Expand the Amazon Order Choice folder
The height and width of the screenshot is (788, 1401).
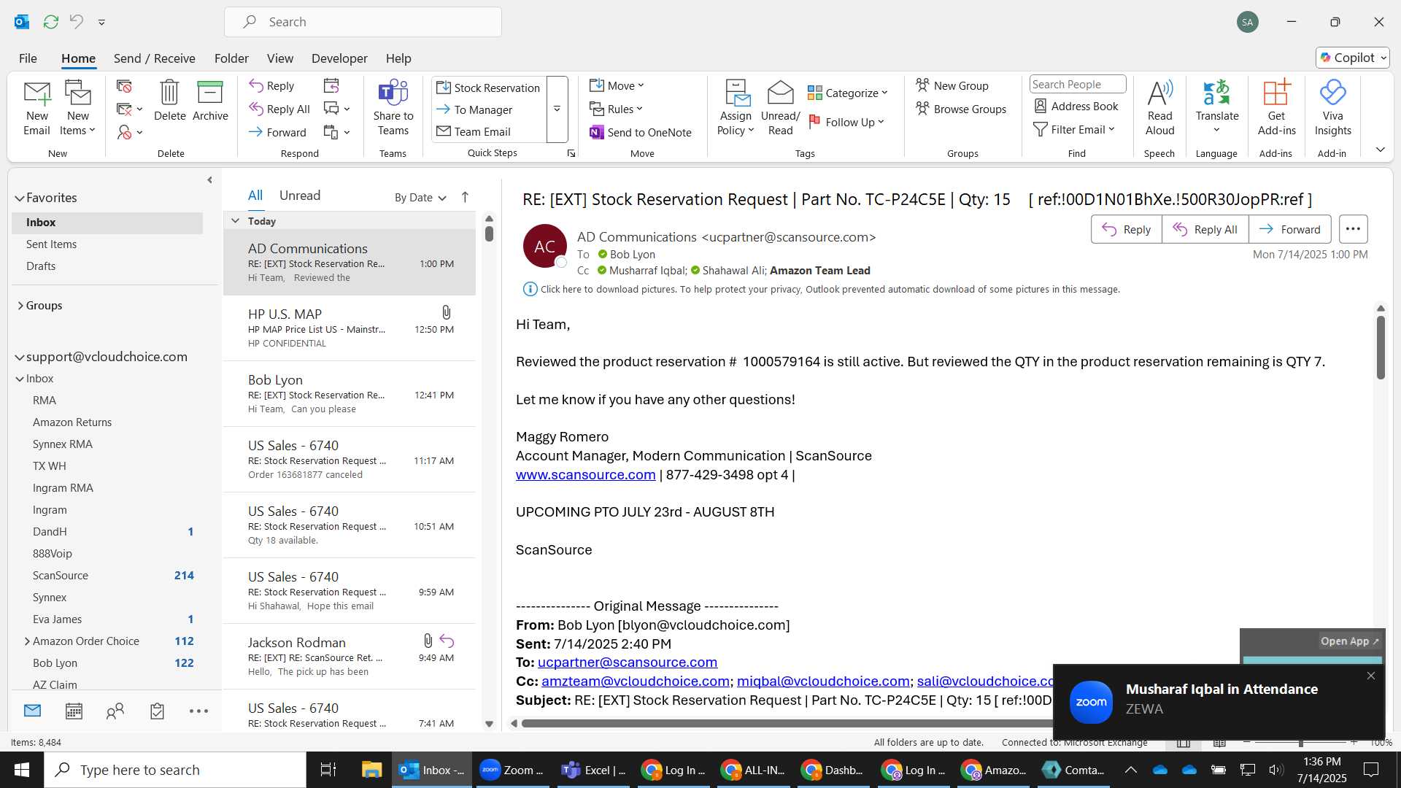[x=27, y=641]
